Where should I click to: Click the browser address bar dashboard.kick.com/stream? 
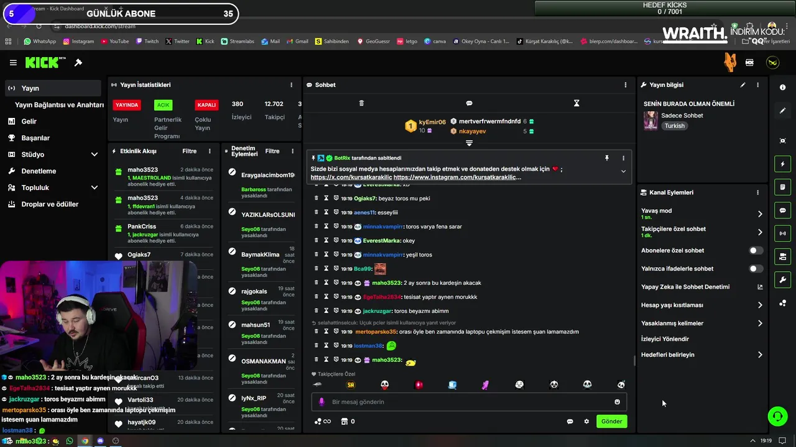click(x=100, y=27)
